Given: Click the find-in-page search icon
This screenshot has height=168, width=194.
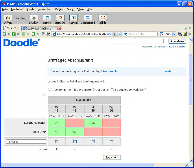Looking at the screenshot, I should click(x=126, y=34).
